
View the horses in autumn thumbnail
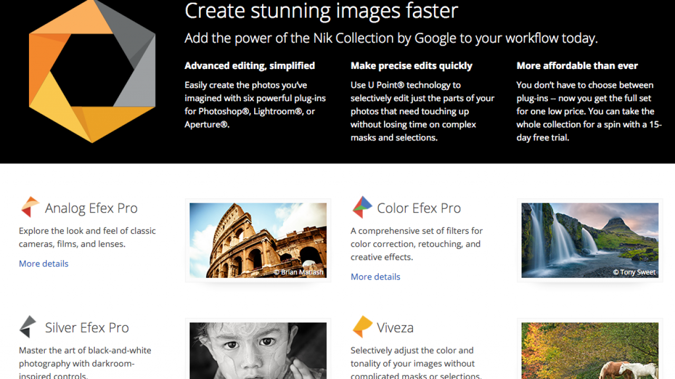point(590,351)
